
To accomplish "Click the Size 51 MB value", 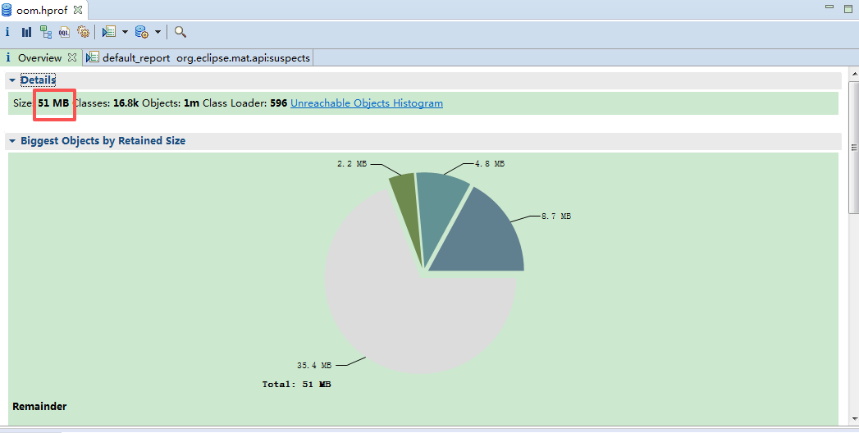I will (x=53, y=103).
